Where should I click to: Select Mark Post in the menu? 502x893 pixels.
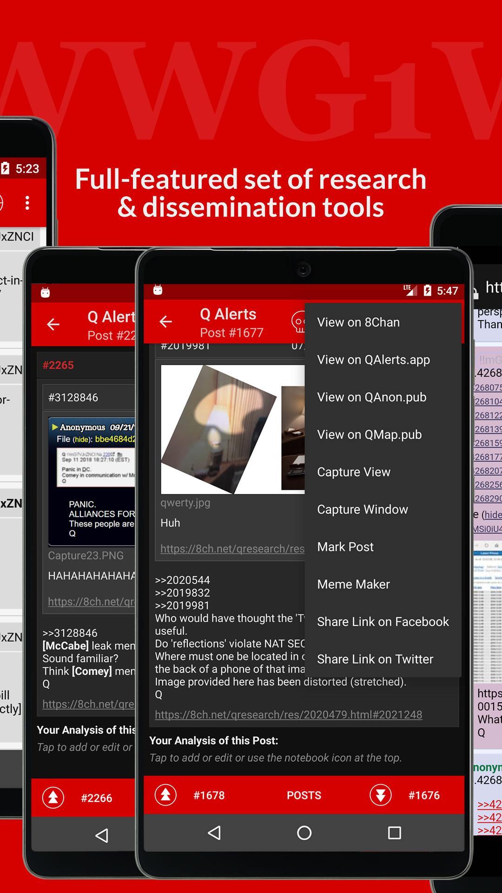point(345,547)
